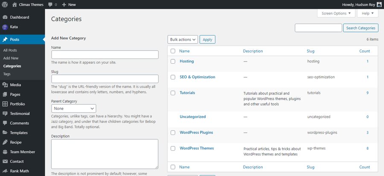Click the plus icon beside New
The width and height of the screenshot is (384, 176).
tap(64, 5)
